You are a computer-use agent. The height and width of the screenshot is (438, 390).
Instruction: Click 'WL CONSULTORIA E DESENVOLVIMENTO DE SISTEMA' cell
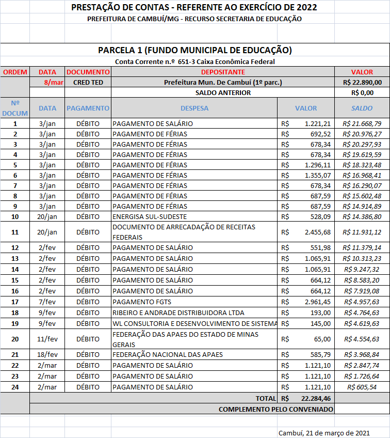click(194, 323)
